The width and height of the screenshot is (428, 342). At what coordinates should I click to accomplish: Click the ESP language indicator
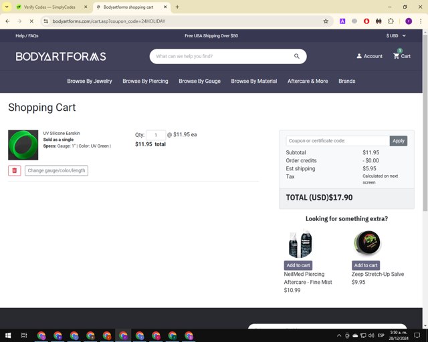tap(381, 335)
